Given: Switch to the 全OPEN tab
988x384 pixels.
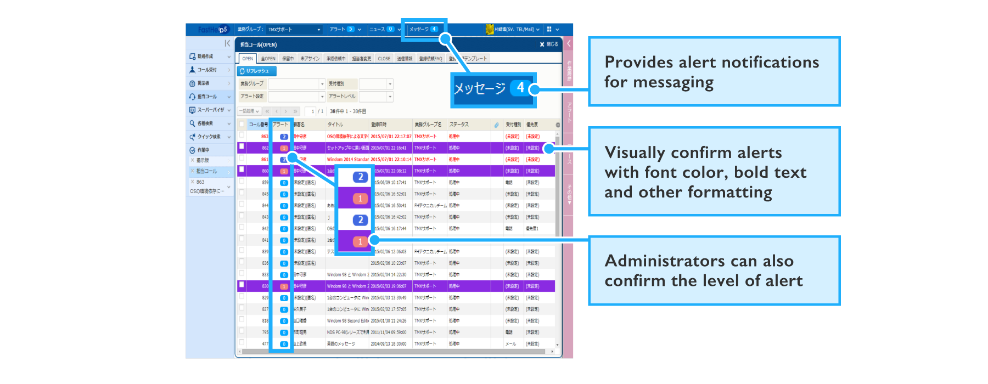Looking at the screenshot, I should 268,59.
